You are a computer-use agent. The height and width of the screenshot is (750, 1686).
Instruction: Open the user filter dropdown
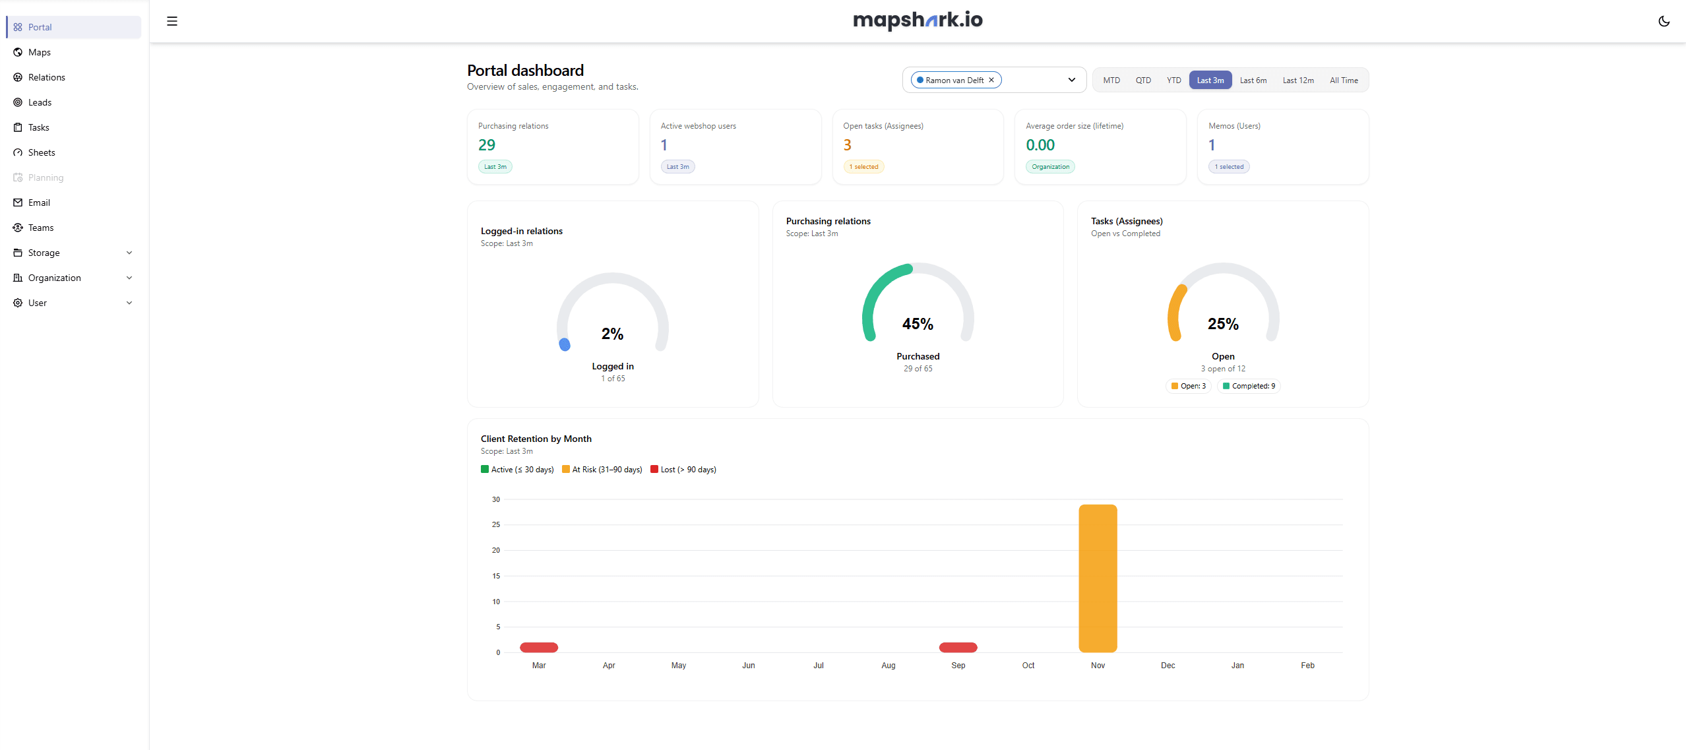click(x=1071, y=80)
